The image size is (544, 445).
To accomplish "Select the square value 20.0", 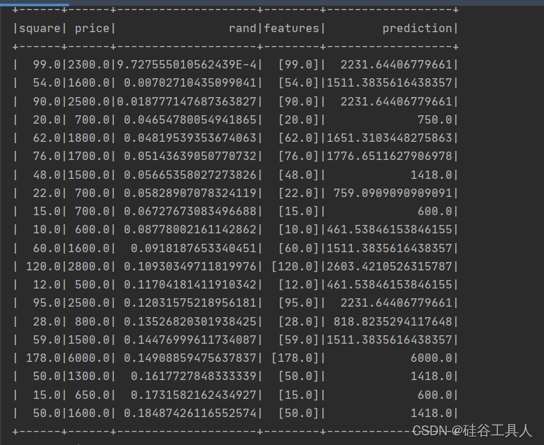I will click(x=47, y=119).
